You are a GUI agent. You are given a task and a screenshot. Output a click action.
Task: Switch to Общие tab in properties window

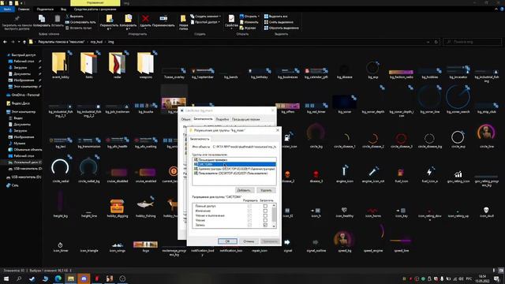click(x=186, y=119)
